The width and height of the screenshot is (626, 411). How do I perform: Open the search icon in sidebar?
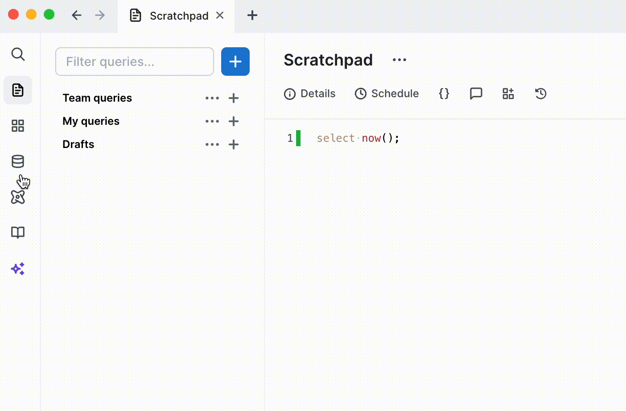click(x=18, y=54)
